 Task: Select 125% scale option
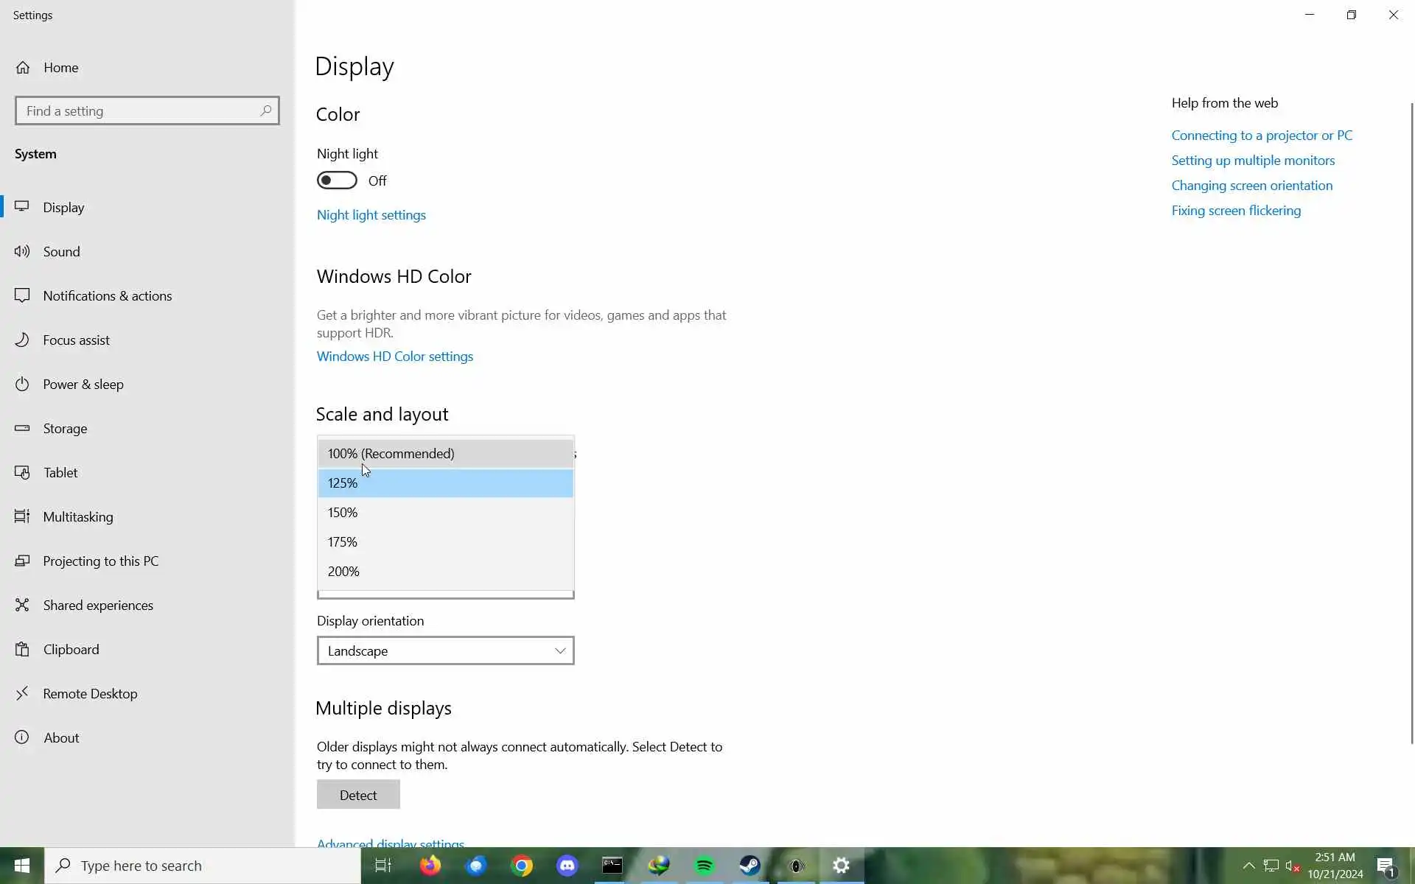coord(445,483)
